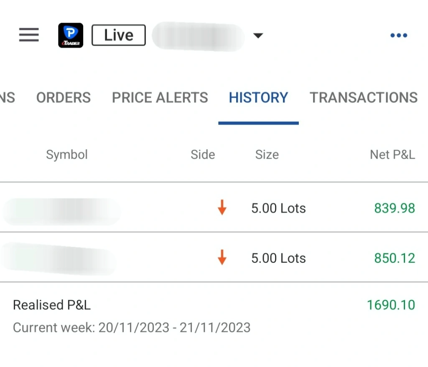This screenshot has height=367, width=428.
Task: Tap the Realised P&L total 1690.10
Action: coord(391,305)
